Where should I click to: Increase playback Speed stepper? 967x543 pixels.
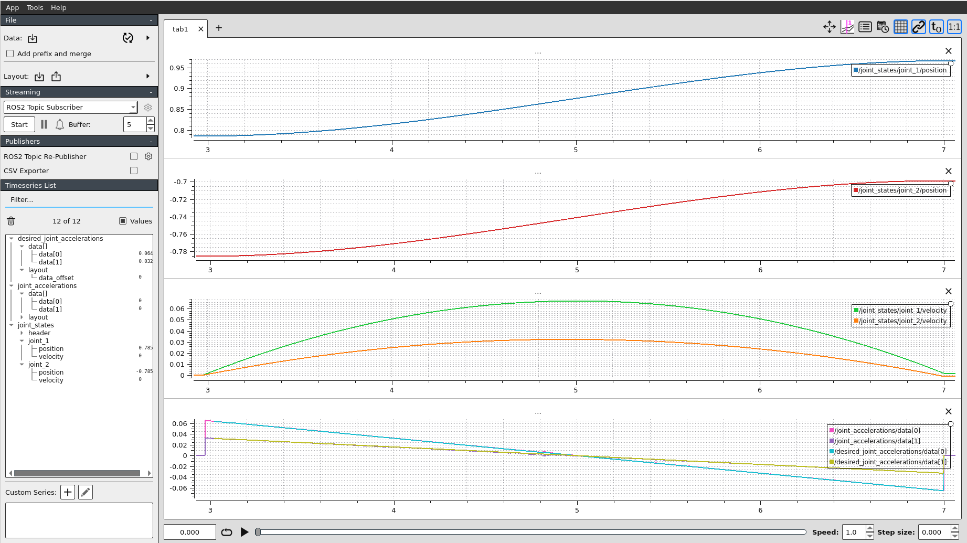coord(870,528)
